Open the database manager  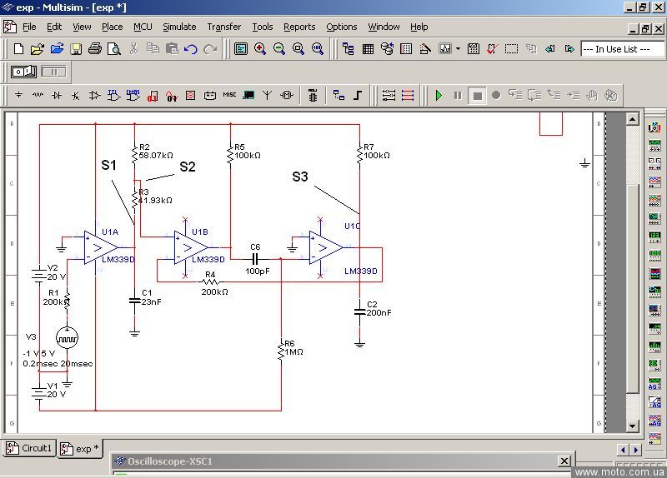click(387, 49)
